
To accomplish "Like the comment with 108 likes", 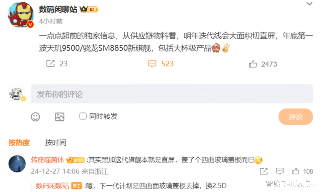I will [x=295, y=171].
